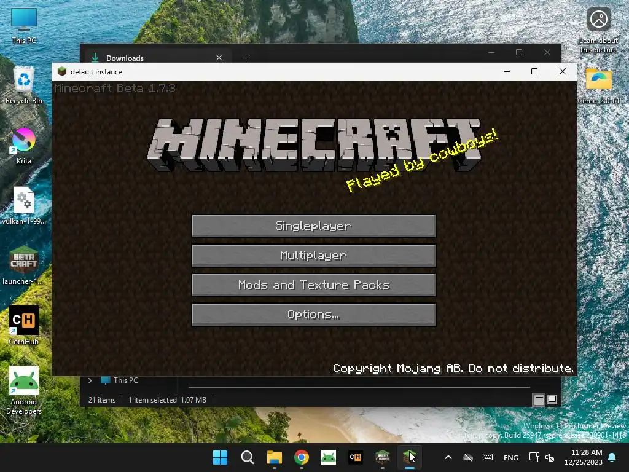The width and height of the screenshot is (629, 472).
Task: Open Android Studio from the taskbar
Action: [x=329, y=457]
